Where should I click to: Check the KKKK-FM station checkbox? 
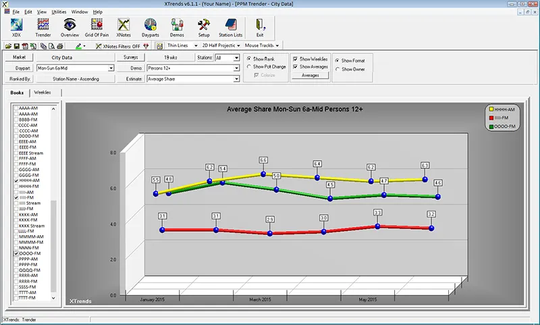16,220
